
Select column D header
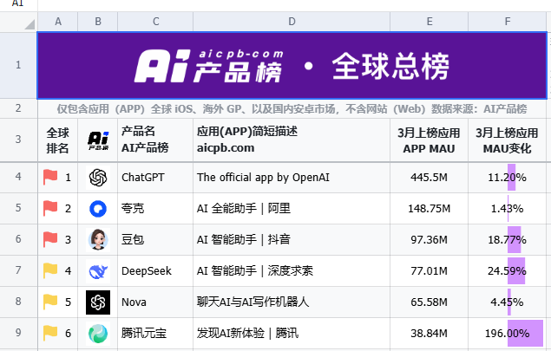click(x=292, y=22)
